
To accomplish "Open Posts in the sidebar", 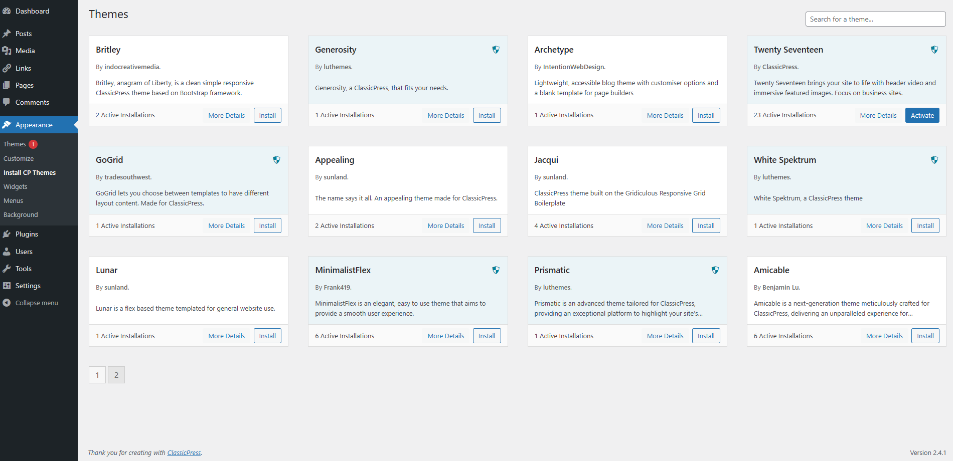I will 39,34.
